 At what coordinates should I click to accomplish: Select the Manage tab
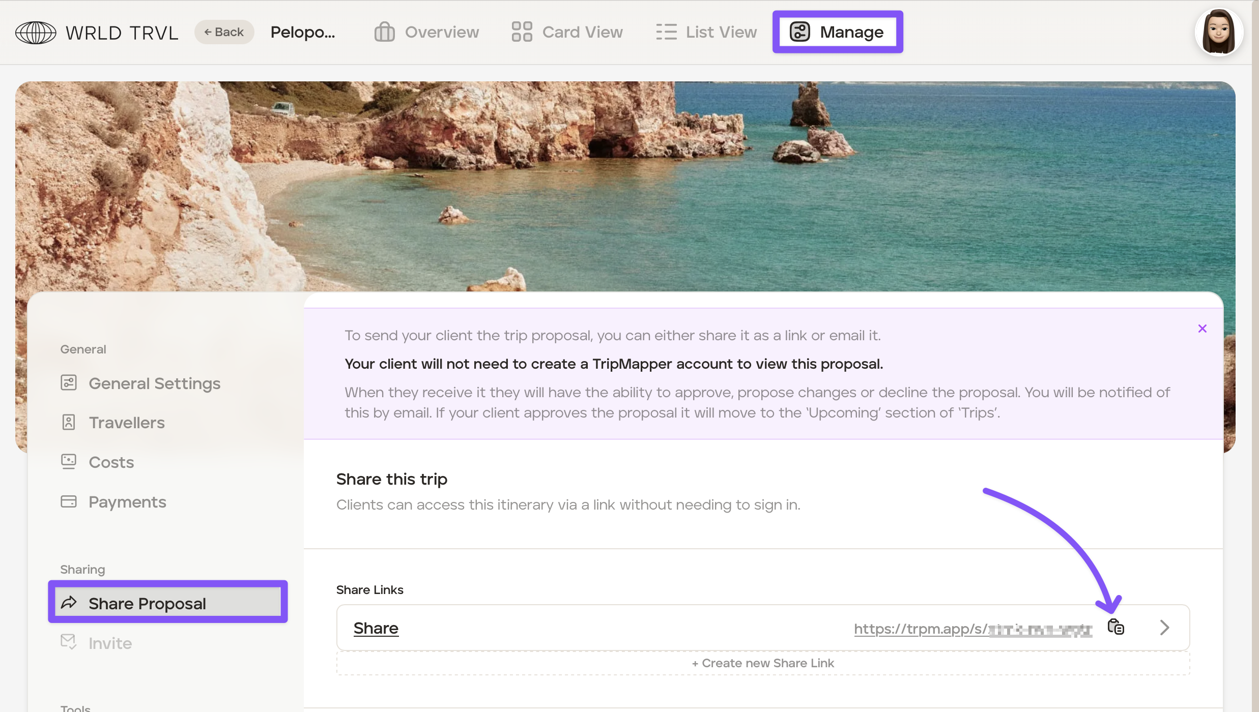837,32
